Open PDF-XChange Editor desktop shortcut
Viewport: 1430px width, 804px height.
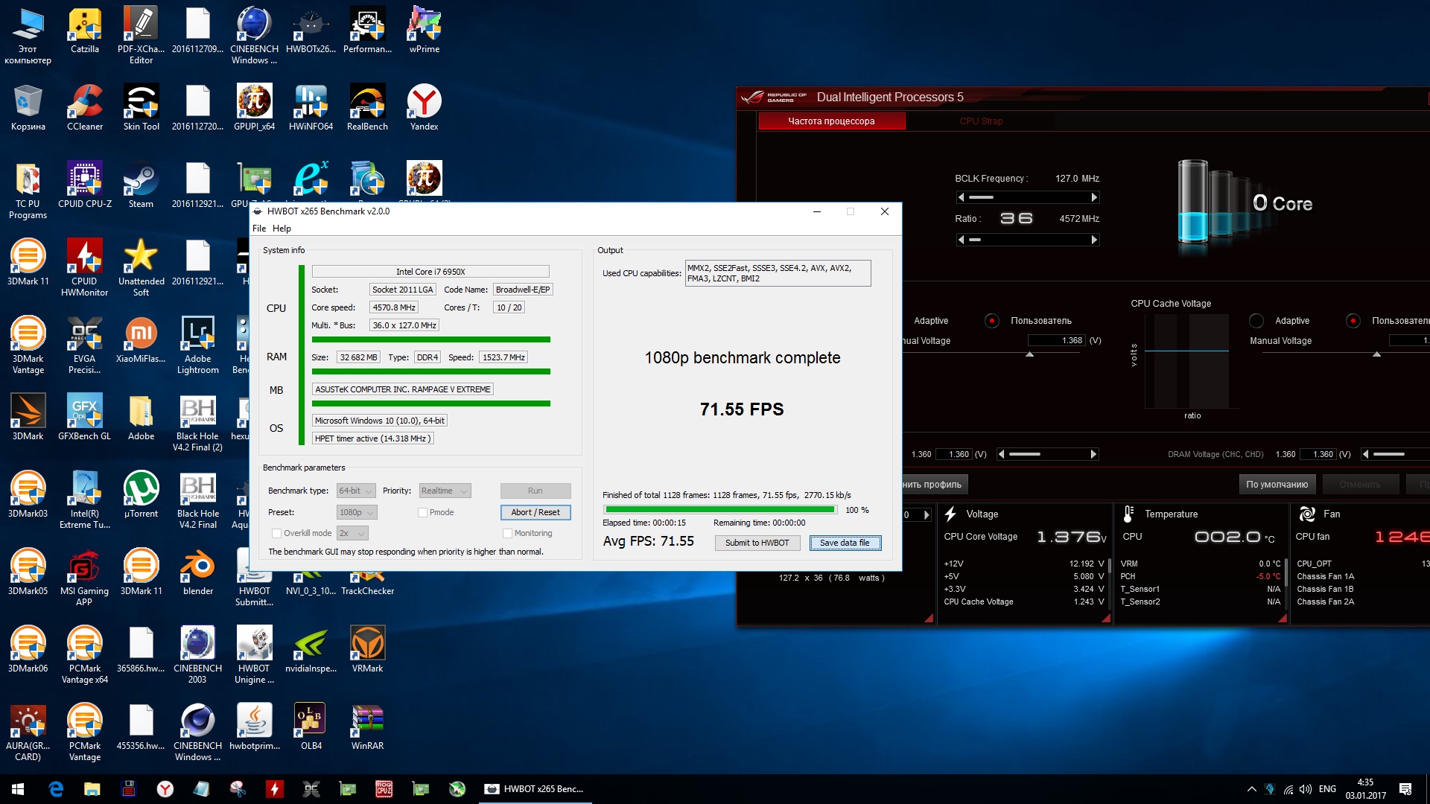[x=141, y=36]
